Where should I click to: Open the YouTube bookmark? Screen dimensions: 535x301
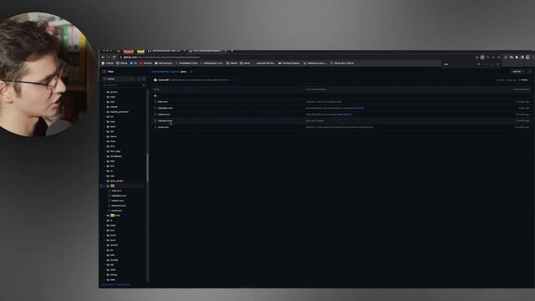pyautogui.click(x=146, y=64)
